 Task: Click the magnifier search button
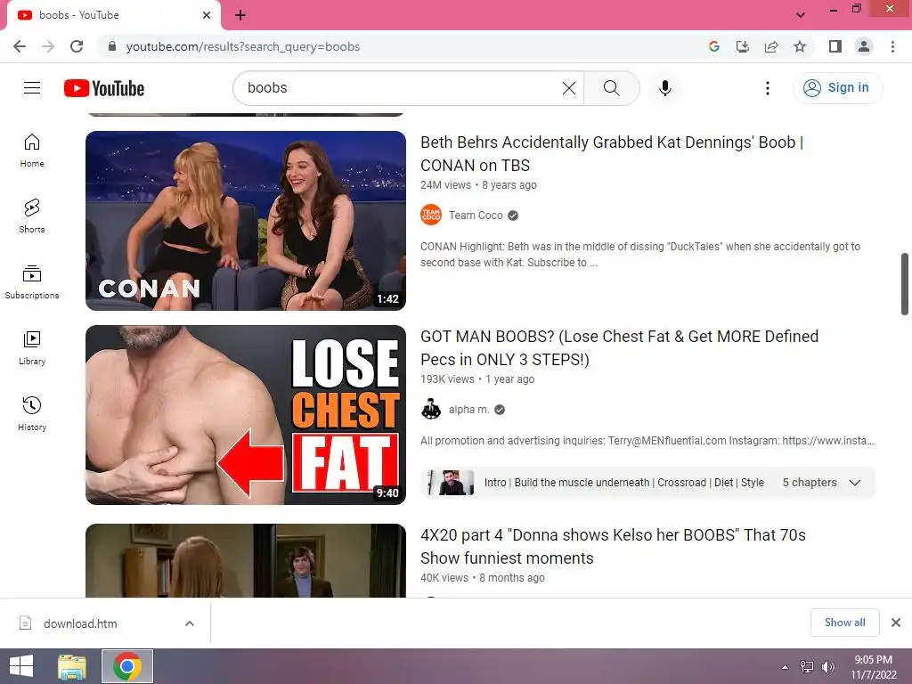click(611, 88)
